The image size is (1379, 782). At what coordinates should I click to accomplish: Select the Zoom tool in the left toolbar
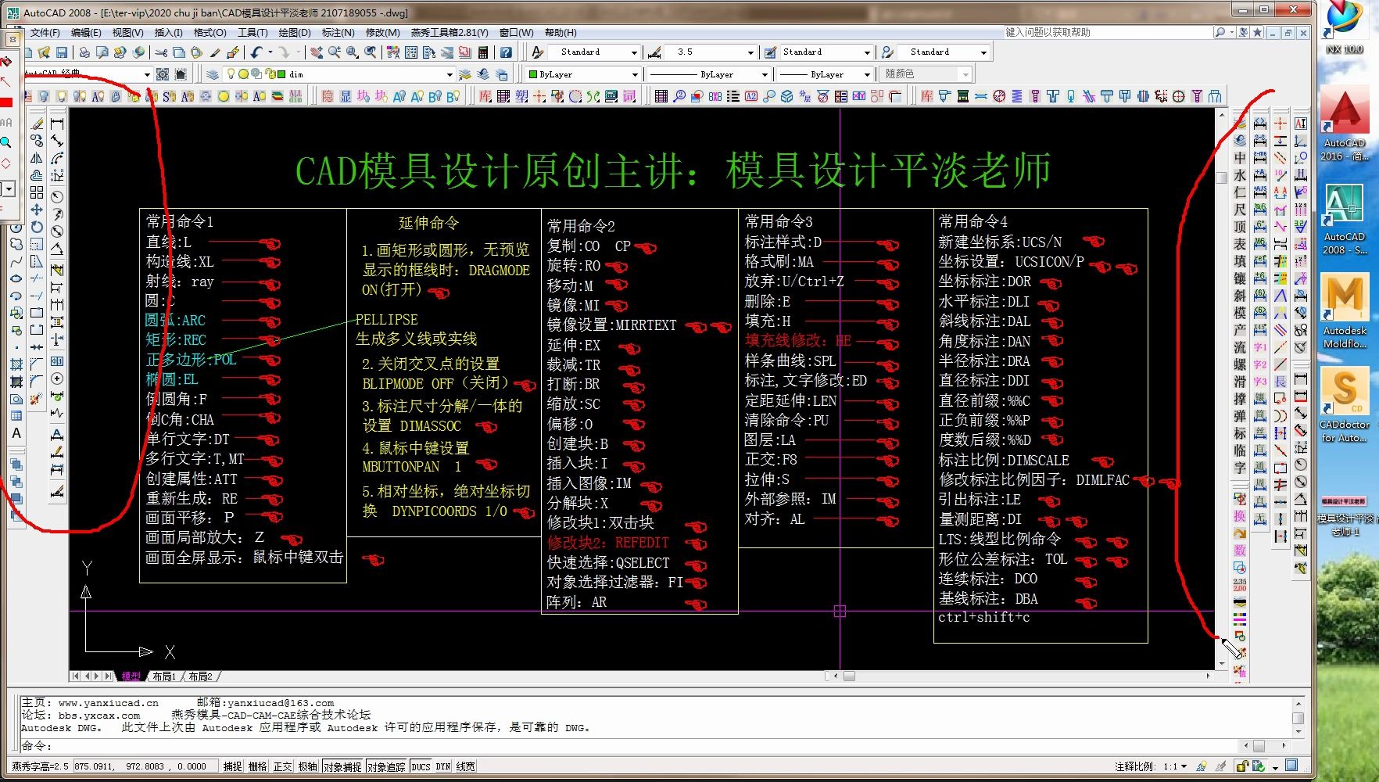point(6,142)
